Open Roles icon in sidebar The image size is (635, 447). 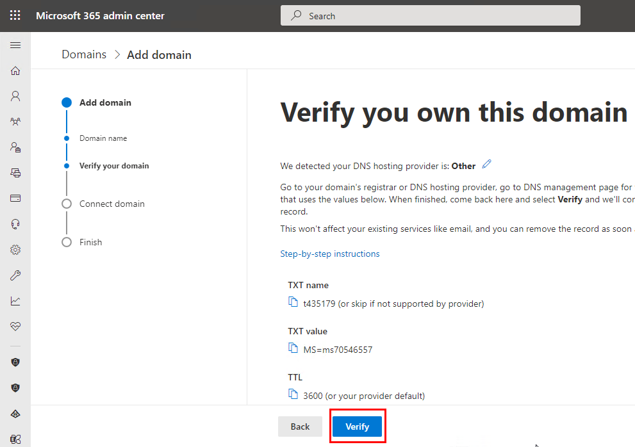(x=15, y=147)
